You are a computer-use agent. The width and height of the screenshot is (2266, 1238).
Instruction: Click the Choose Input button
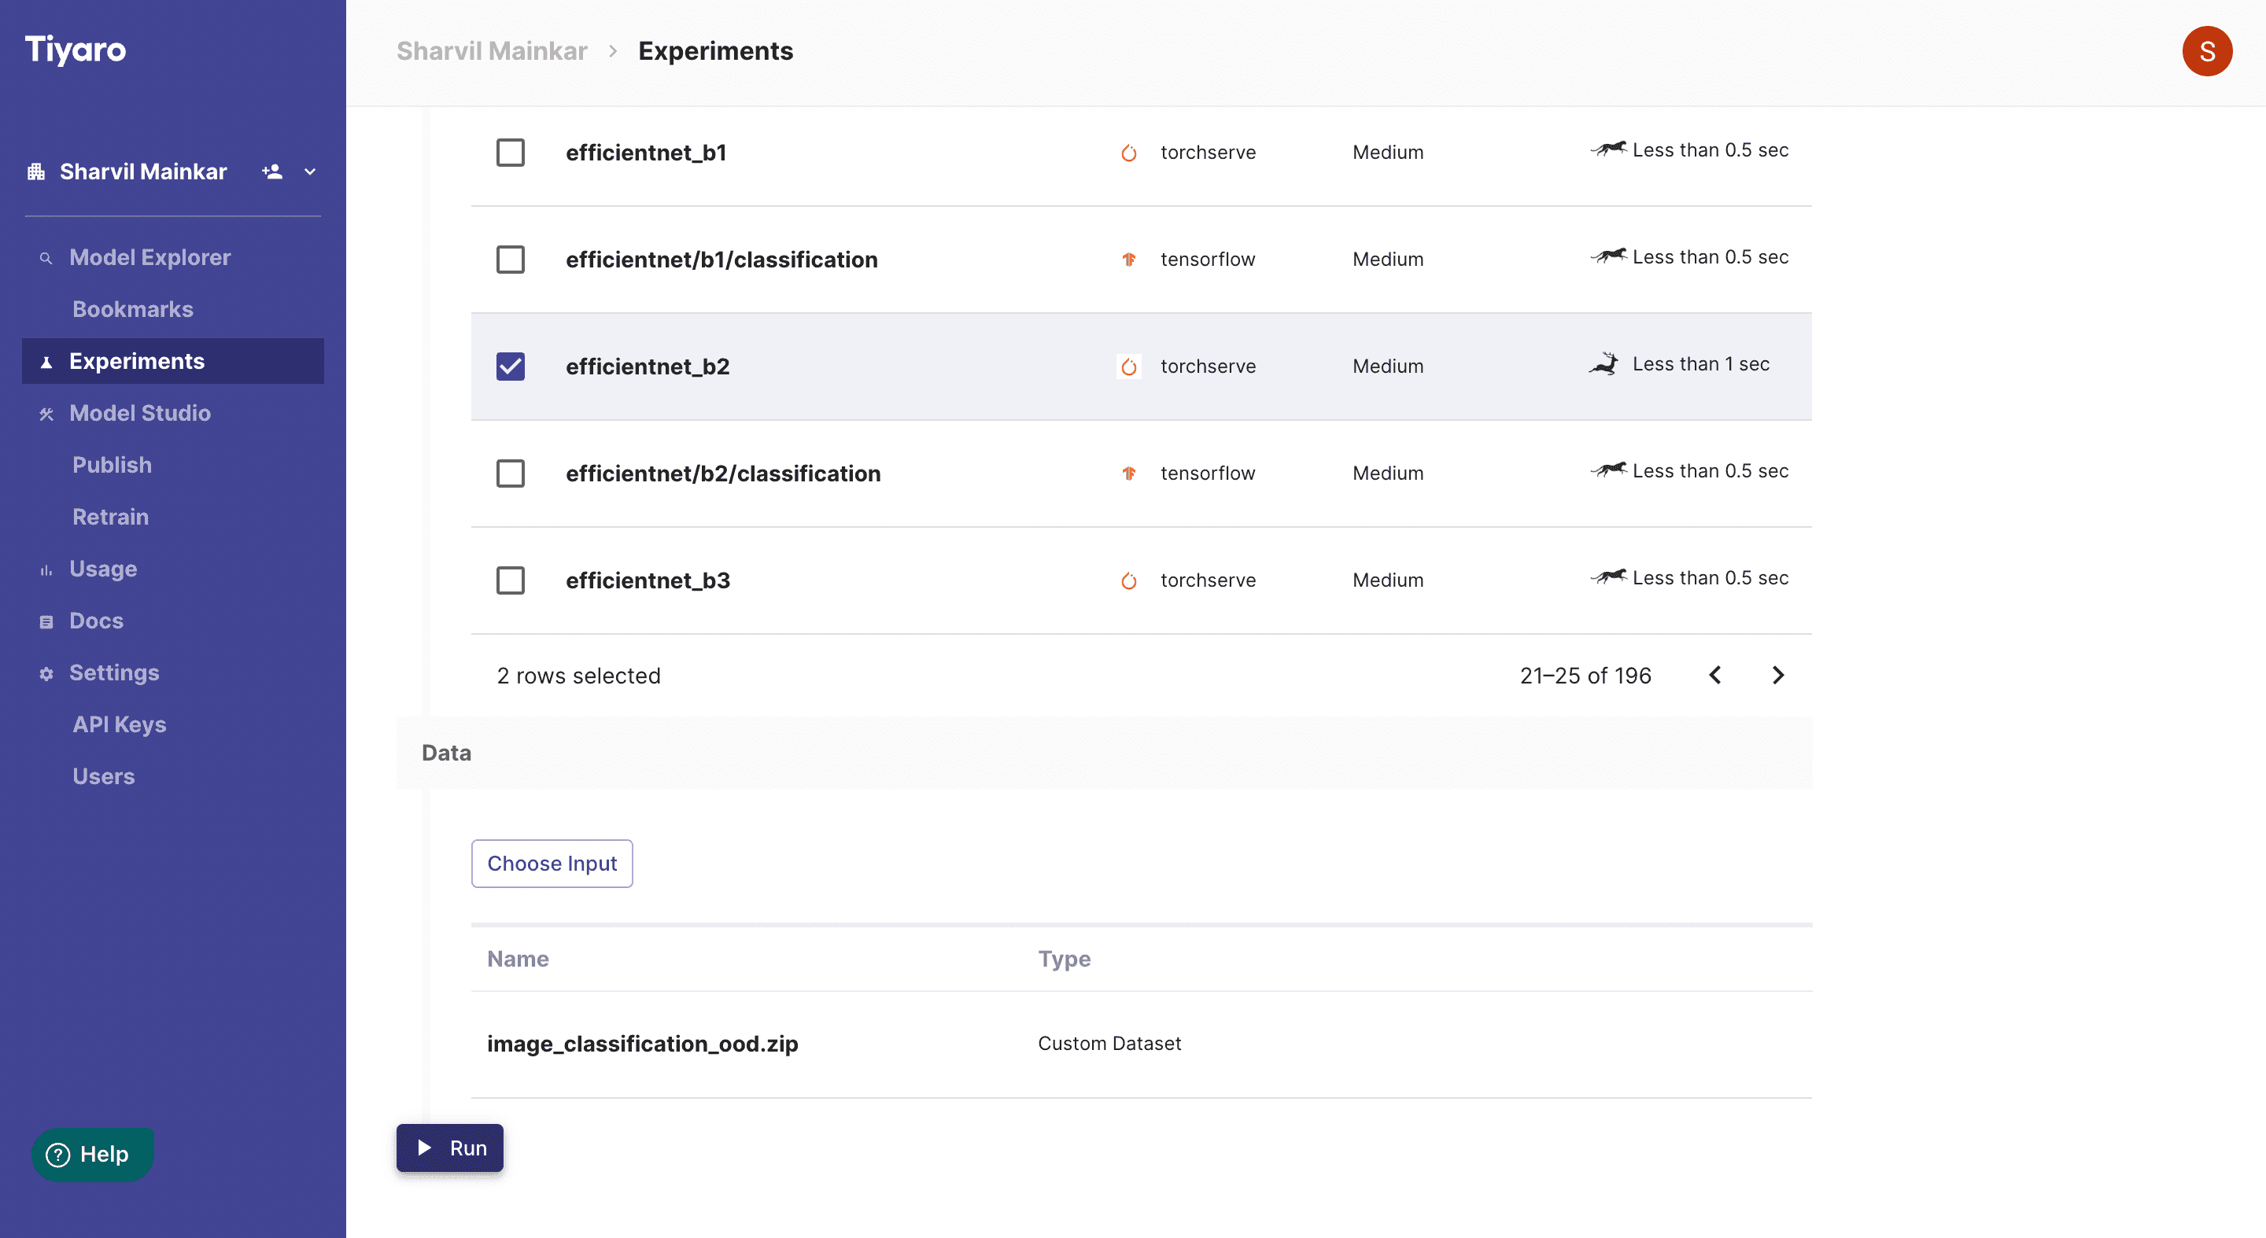[x=552, y=864]
